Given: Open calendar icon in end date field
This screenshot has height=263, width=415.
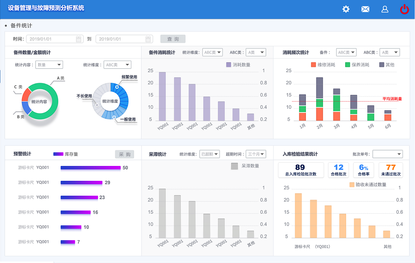Looking at the screenshot, I should coord(148,39).
